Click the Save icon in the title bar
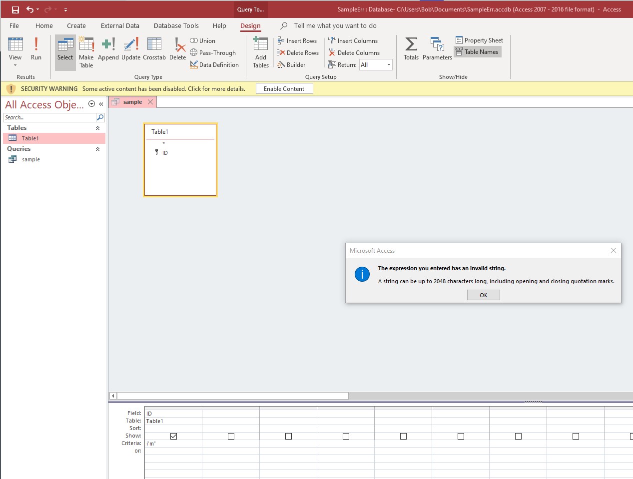Screen dimensions: 633x479 (15, 9)
